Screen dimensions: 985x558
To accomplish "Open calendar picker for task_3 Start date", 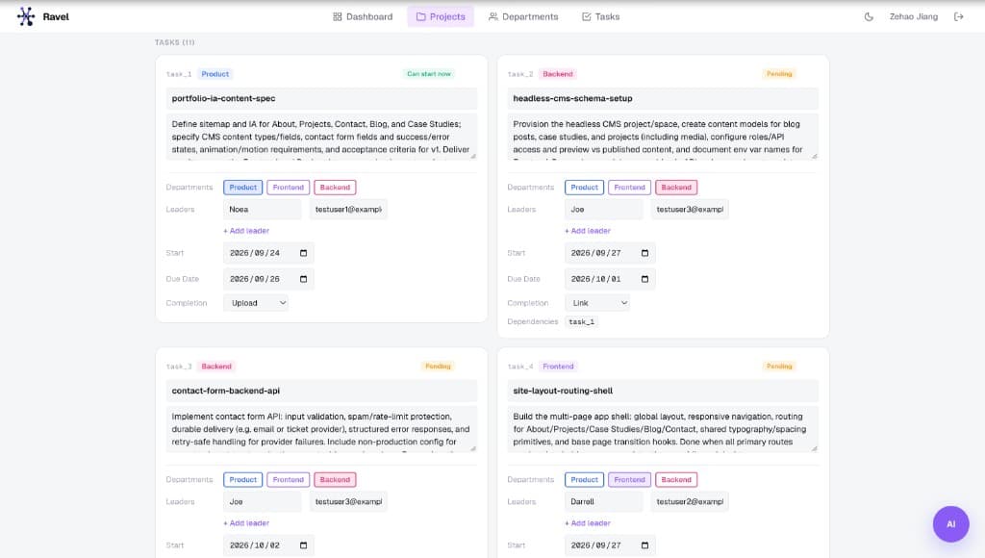I will 303,545.
